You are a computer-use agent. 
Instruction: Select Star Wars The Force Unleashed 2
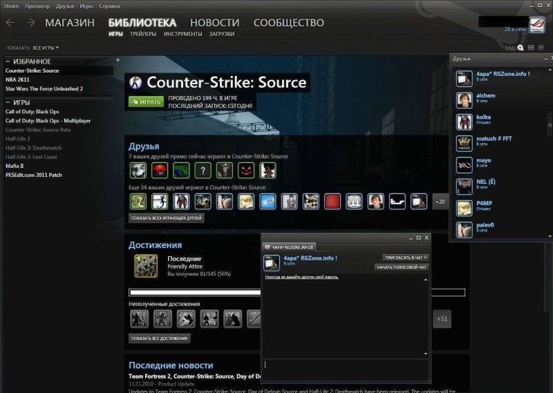point(44,89)
